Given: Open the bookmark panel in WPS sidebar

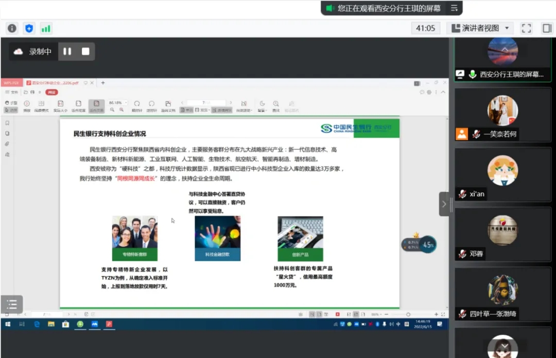Looking at the screenshot, I should [7, 123].
